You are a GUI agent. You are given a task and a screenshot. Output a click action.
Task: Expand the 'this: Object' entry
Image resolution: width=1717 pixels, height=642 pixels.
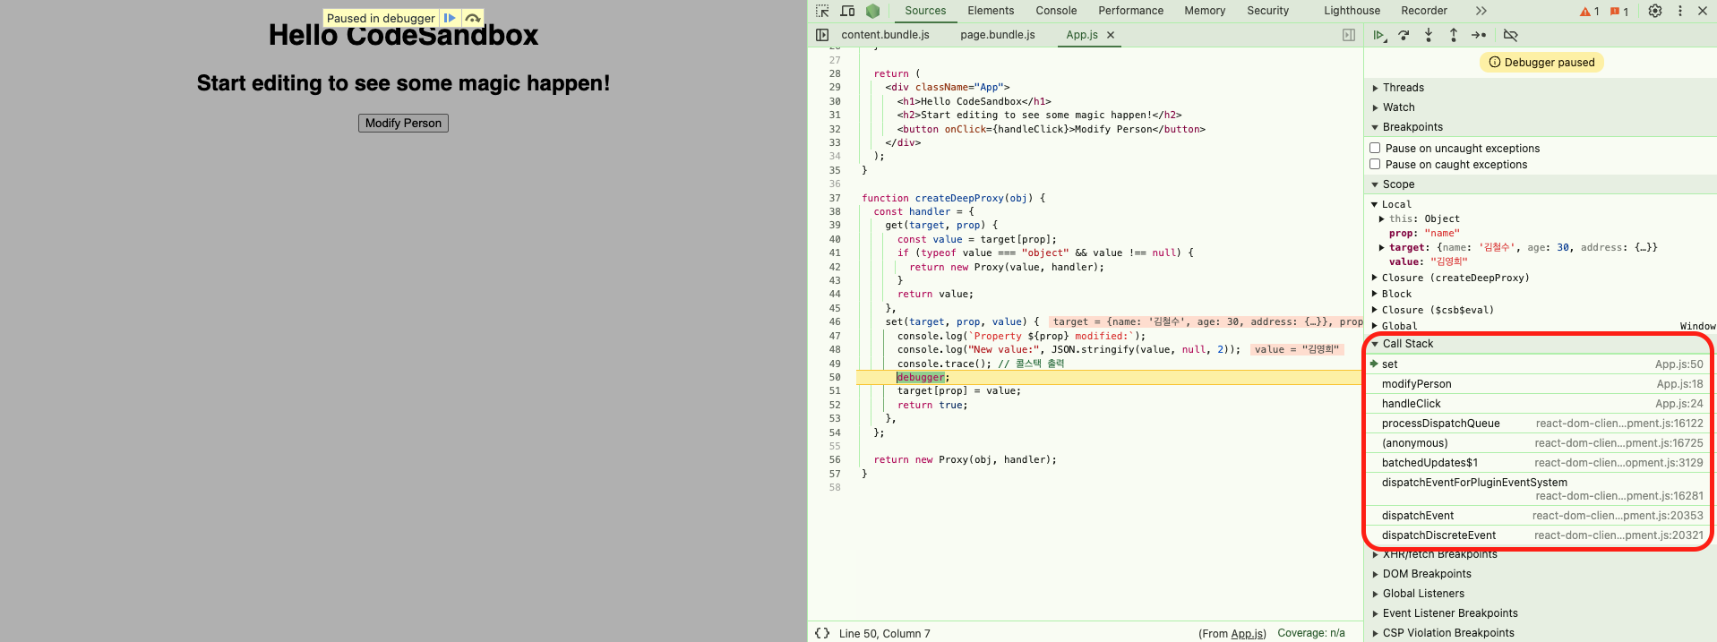click(x=1381, y=218)
